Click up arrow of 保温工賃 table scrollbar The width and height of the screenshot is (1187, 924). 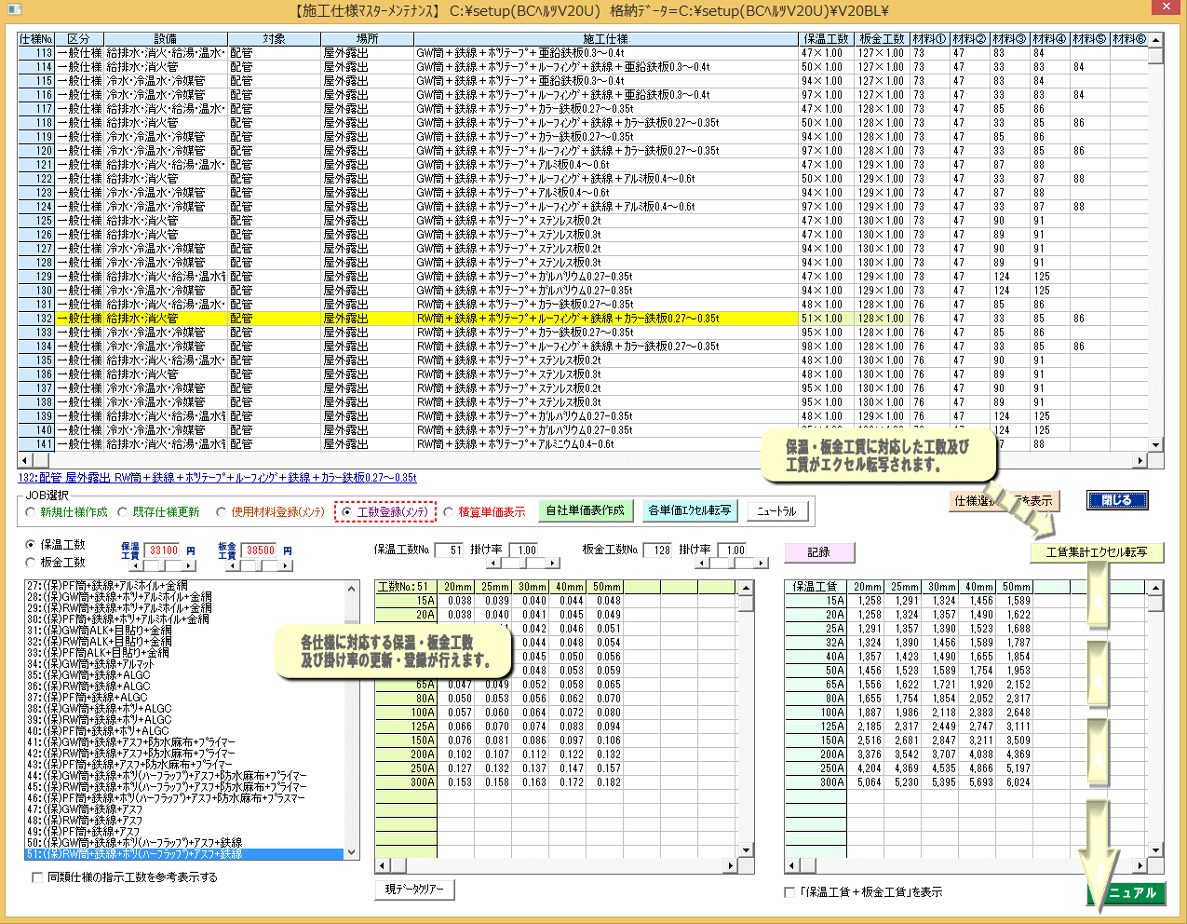click(1155, 588)
